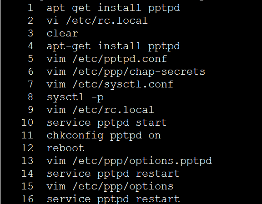Click the reboot command on line 12
The image size is (262, 204).
coord(65,148)
